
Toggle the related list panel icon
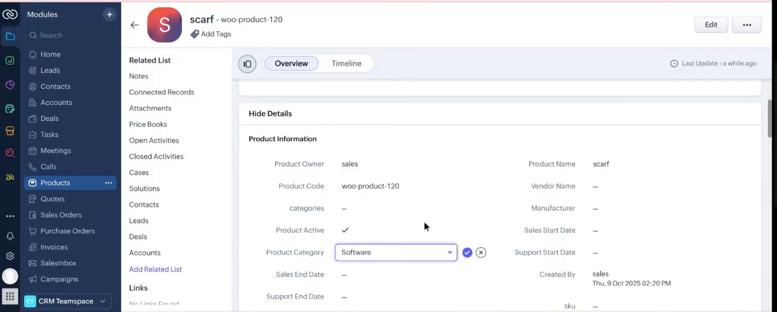(x=247, y=64)
